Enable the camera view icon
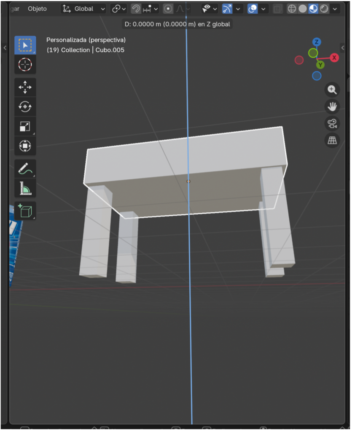 [332, 123]
